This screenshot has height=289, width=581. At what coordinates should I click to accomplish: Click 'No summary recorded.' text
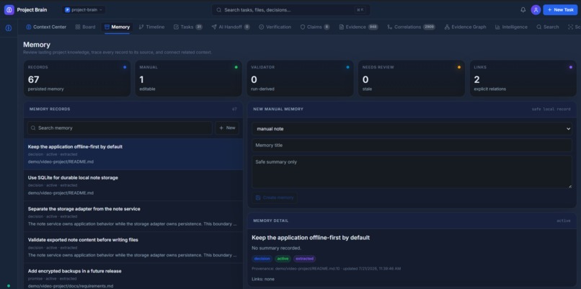coord(276,248)
